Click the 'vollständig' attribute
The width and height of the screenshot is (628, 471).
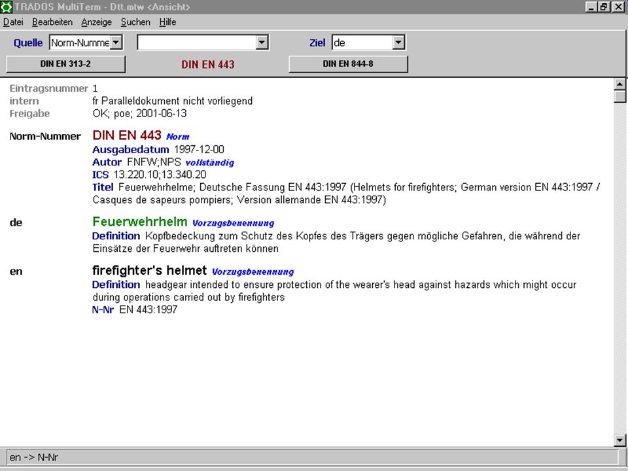210,163
